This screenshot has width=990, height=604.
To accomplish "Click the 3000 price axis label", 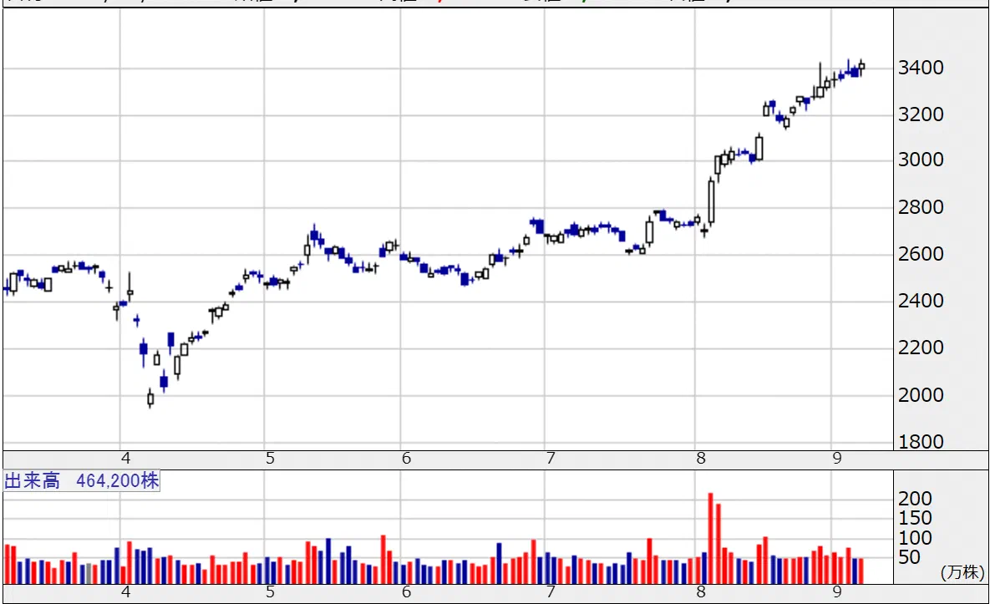I will 921,160.
